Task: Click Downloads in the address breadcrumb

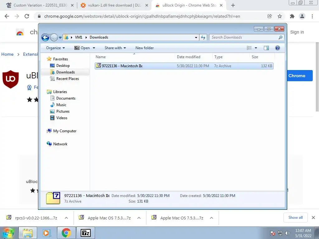Action: (x=99, y=37)
